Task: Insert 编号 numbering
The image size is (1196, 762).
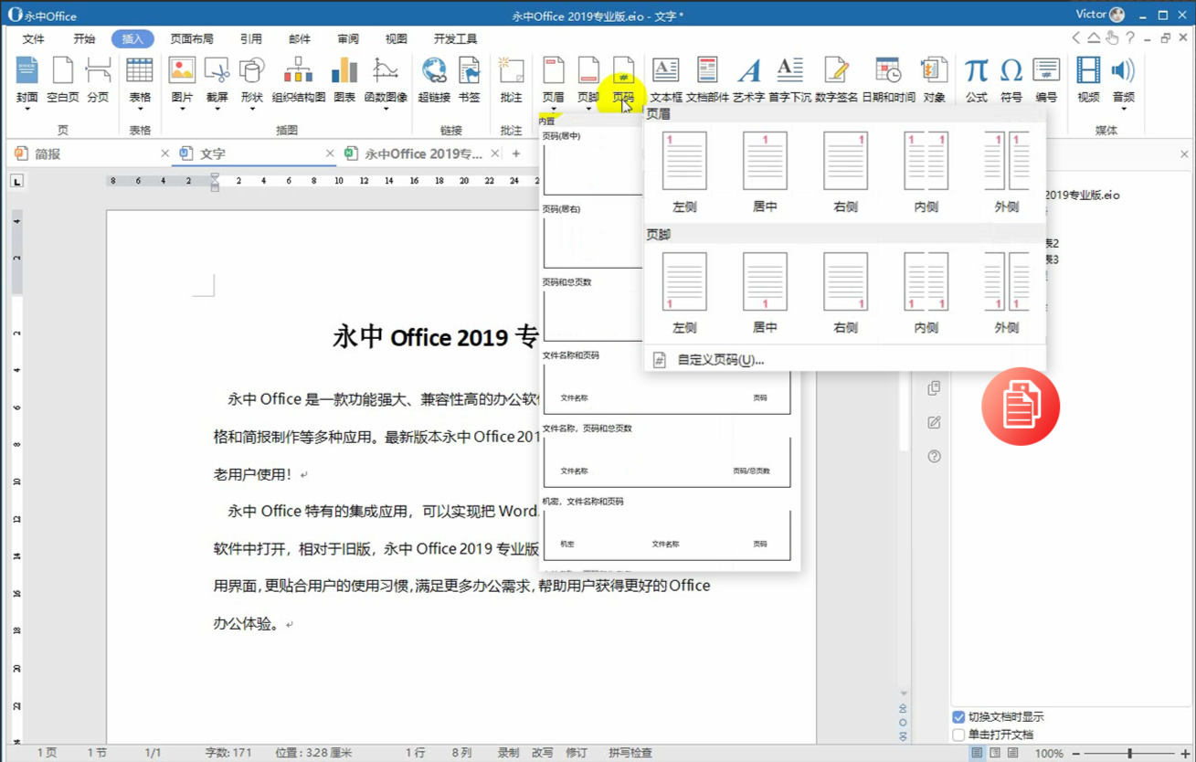Action: click(x=1046, y=71)
